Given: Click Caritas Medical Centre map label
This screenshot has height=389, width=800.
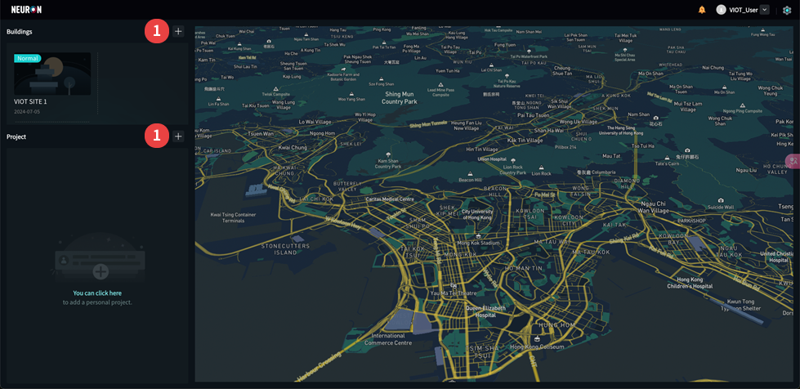Looking at the screenshot, I should tap(390, 199).
